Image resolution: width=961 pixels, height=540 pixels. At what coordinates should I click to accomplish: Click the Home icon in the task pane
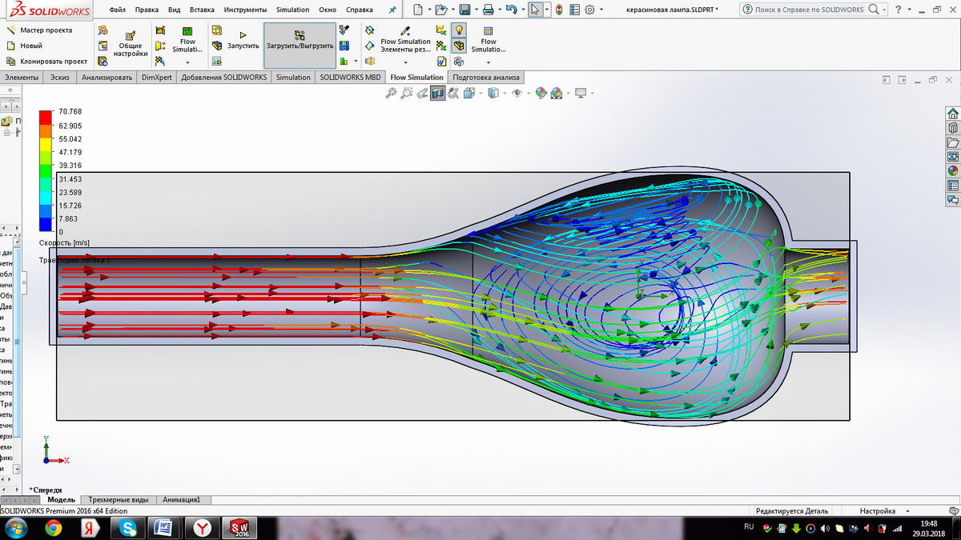(953, 113)
